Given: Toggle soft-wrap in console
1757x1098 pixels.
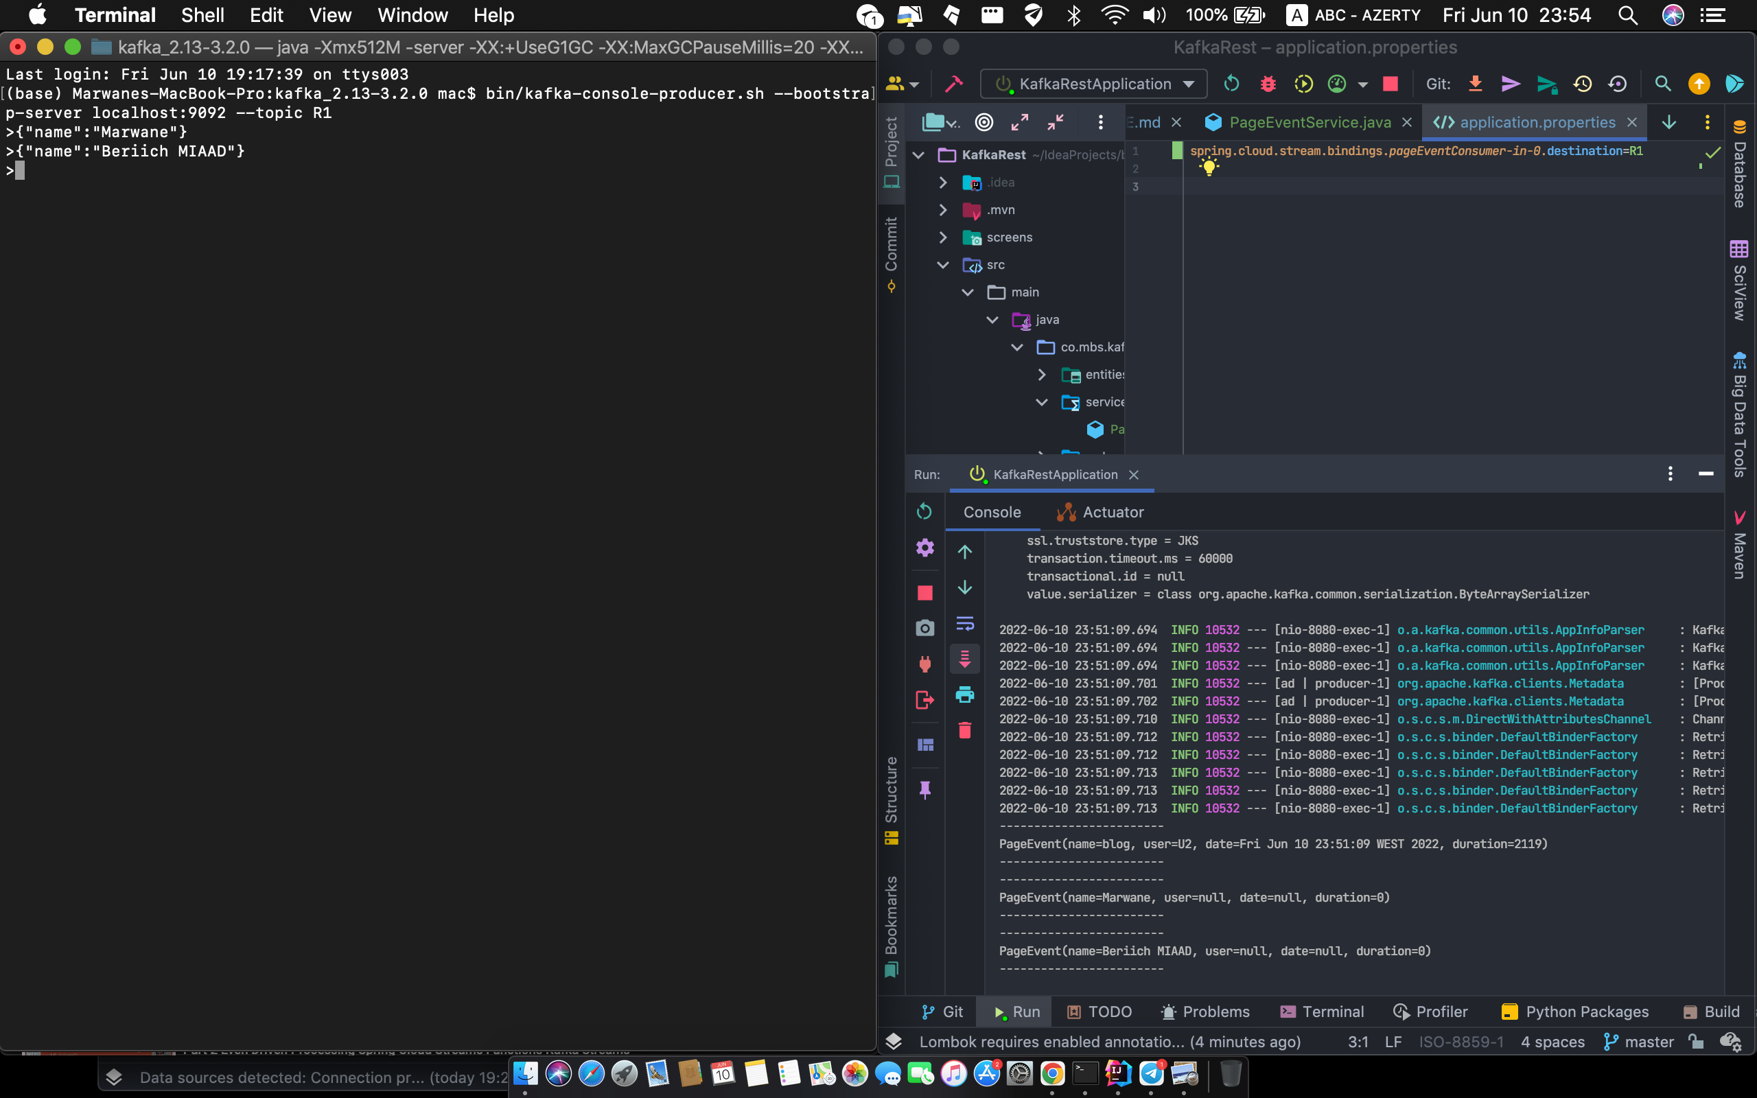Looking at the screenshot, I should [964, 624].
